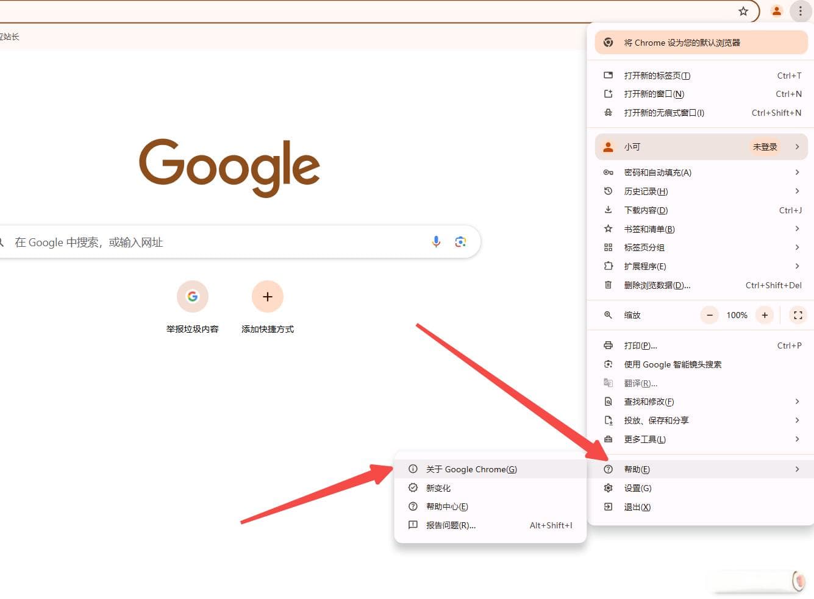Click the three-dot Chrome menu button
The width and height of the screenshot is (814, 599).
point(800,11)
